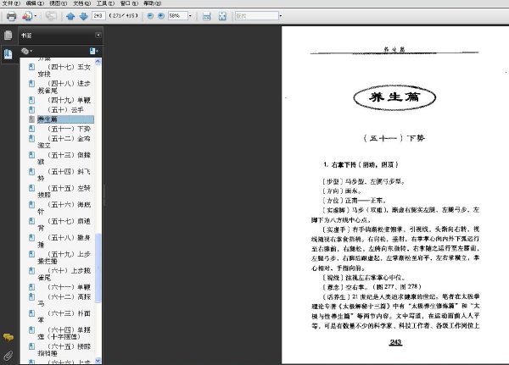Select bookmark (六十四) 单摆莲
Image resolution: width=509 pixels, height=365 pixels.
coord(64,333)
